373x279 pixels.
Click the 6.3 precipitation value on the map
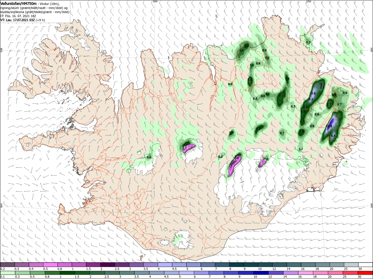311,99
